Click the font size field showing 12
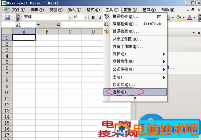 tap(78, 17)
